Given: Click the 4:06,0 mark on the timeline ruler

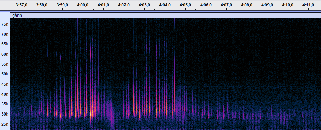Looking at the screenshot, I should click(x=206, y=5).
